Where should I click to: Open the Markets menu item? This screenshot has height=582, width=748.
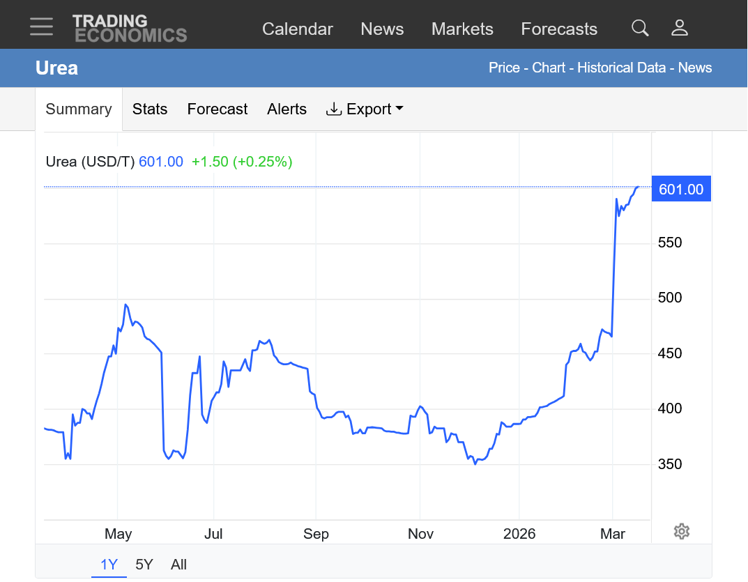[x=462, y=29]
